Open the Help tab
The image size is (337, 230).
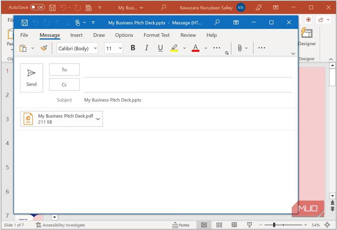coord(212,35)
